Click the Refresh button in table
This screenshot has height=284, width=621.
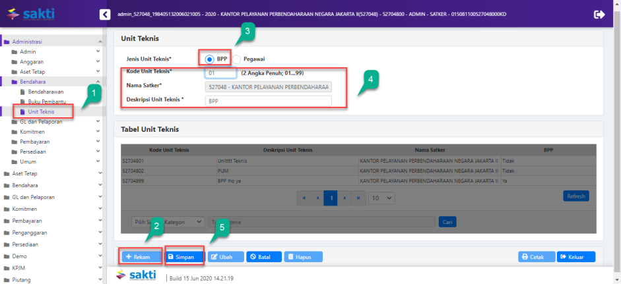point(576,196)
